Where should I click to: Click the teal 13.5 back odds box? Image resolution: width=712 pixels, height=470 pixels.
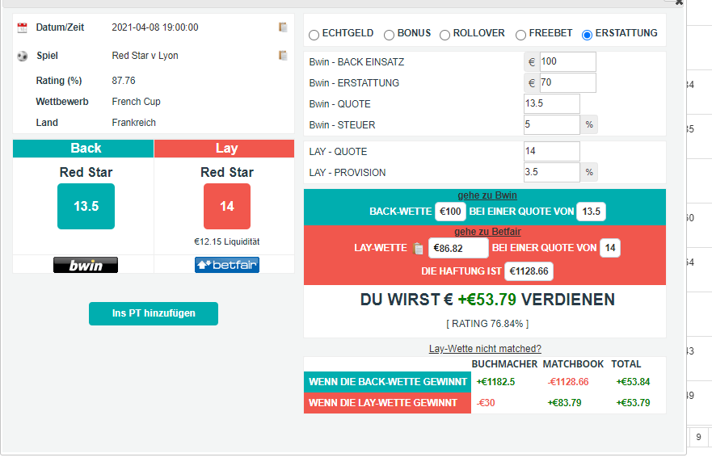pos(86,207)
